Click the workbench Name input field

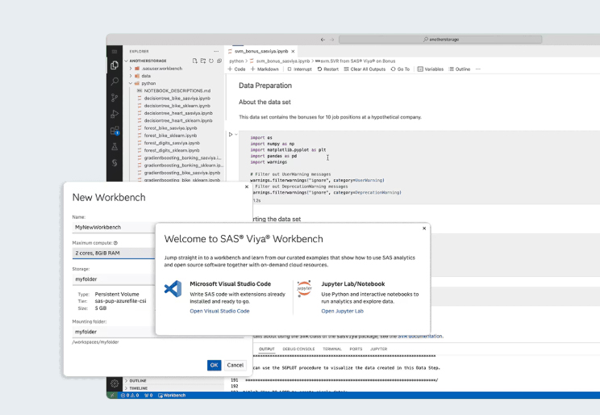coord(113,228)
